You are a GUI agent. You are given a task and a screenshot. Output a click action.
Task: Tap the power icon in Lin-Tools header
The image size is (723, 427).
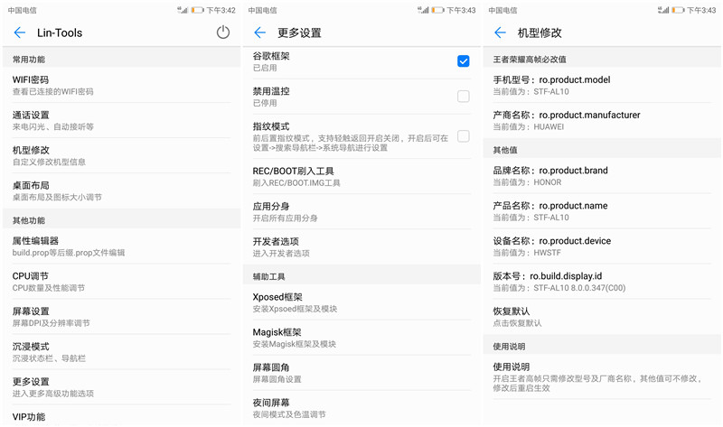pyautogui.click(x=223, y=32)
